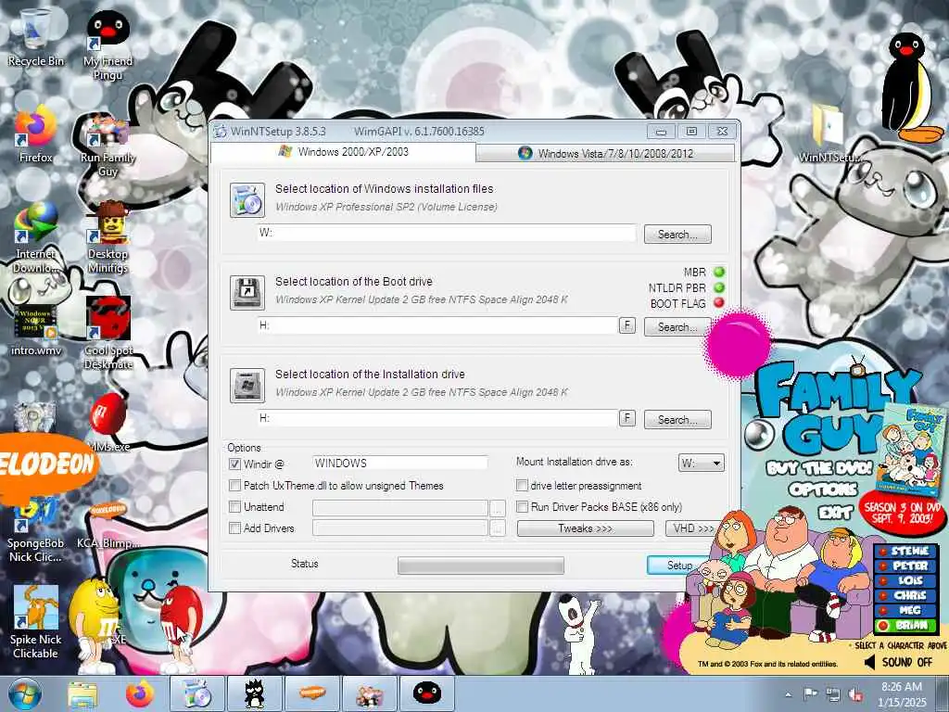
Task: Enable the Unattend checkbox
Action: (x=234, y=507)
